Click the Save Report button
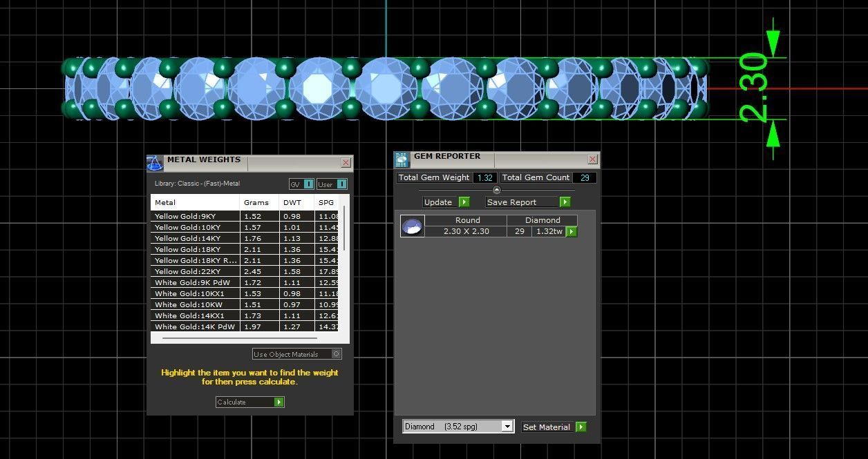Screen dimensions: 868x459 (528, 202)
